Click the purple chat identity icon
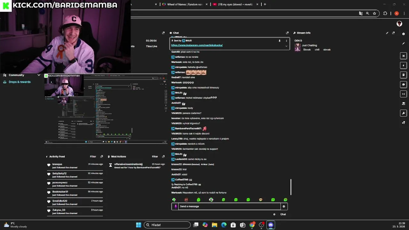The width and height of the screenshot is (409, 230). point(175,206)
